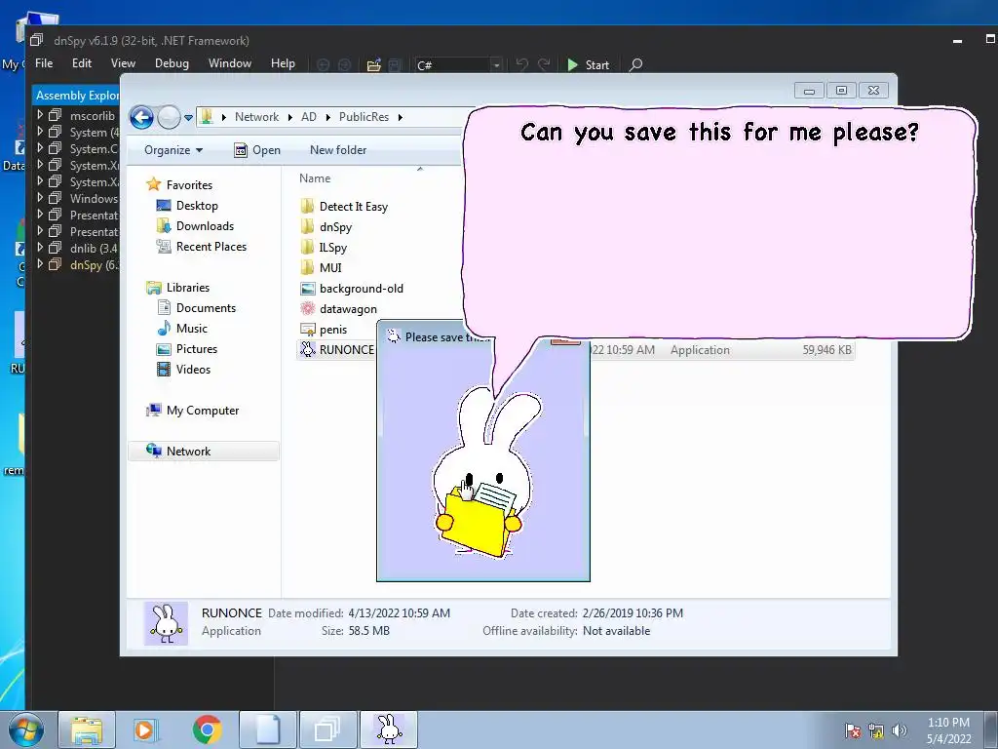Open Windows Media Player from taskbar
This screenshot has width=998, height=749.
click(x=146, y=729)
